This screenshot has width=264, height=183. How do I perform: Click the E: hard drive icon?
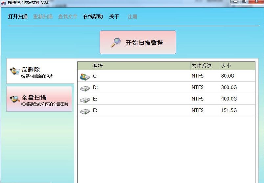[x=85, y=100]
